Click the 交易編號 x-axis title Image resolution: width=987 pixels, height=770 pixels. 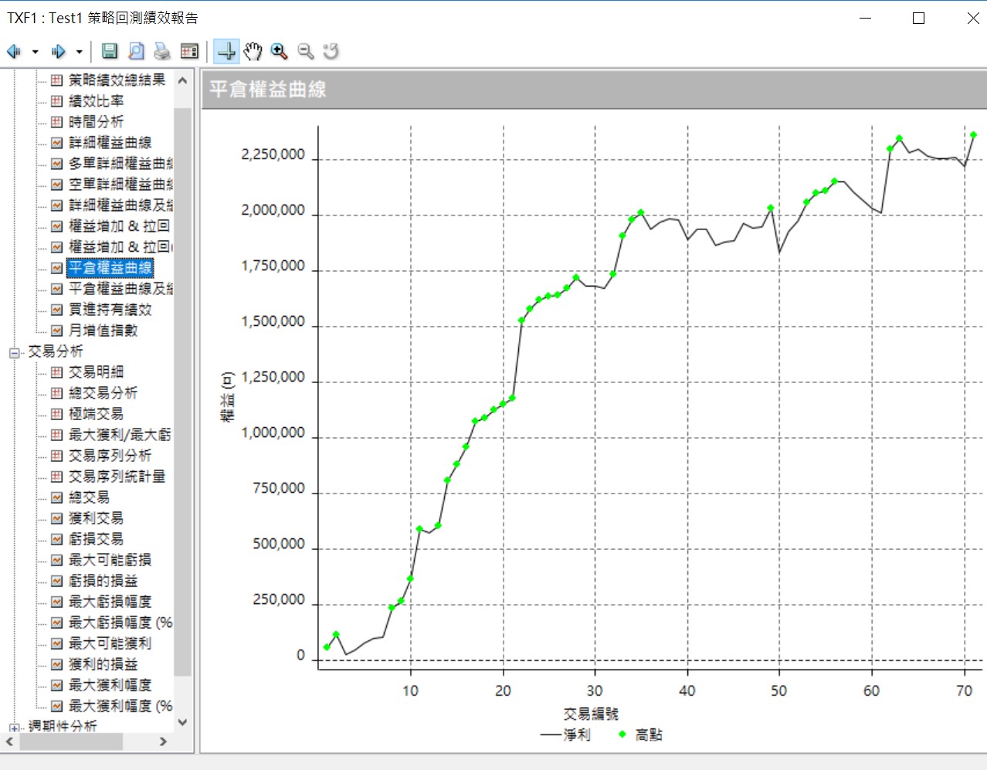coord(591,714)
